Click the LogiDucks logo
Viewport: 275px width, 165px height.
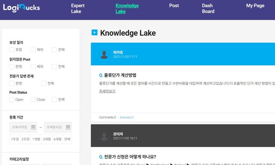point(22,8)
